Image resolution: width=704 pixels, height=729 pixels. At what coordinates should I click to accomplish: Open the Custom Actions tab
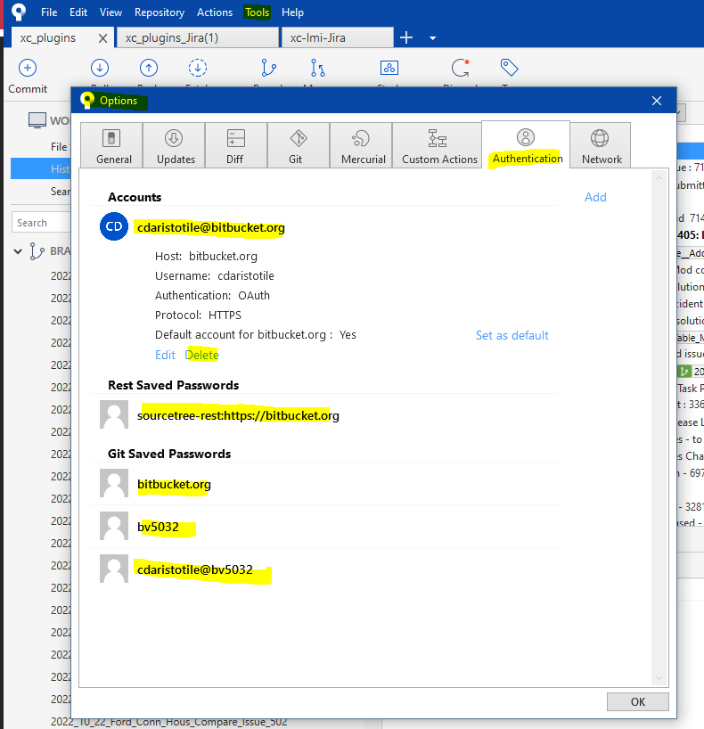437,145
